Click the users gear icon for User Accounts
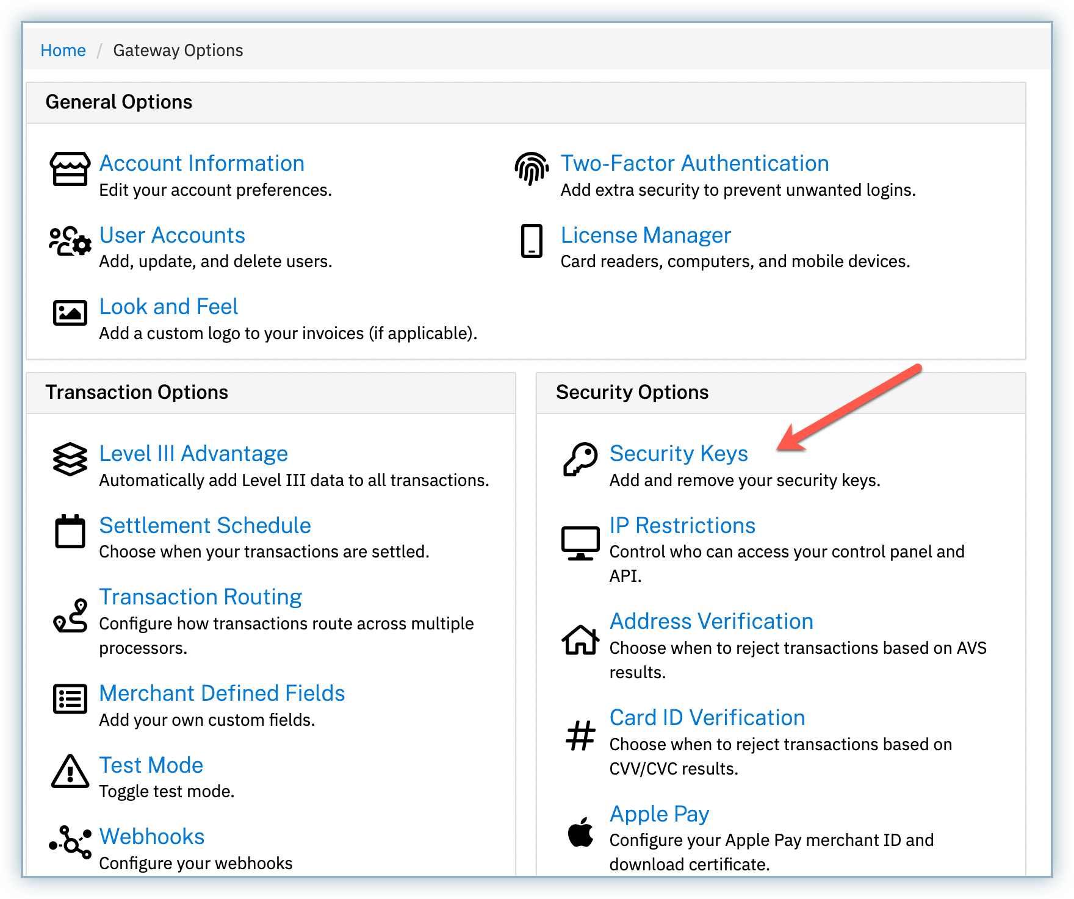Screen dimensions: 1074x899 (70, 241)
